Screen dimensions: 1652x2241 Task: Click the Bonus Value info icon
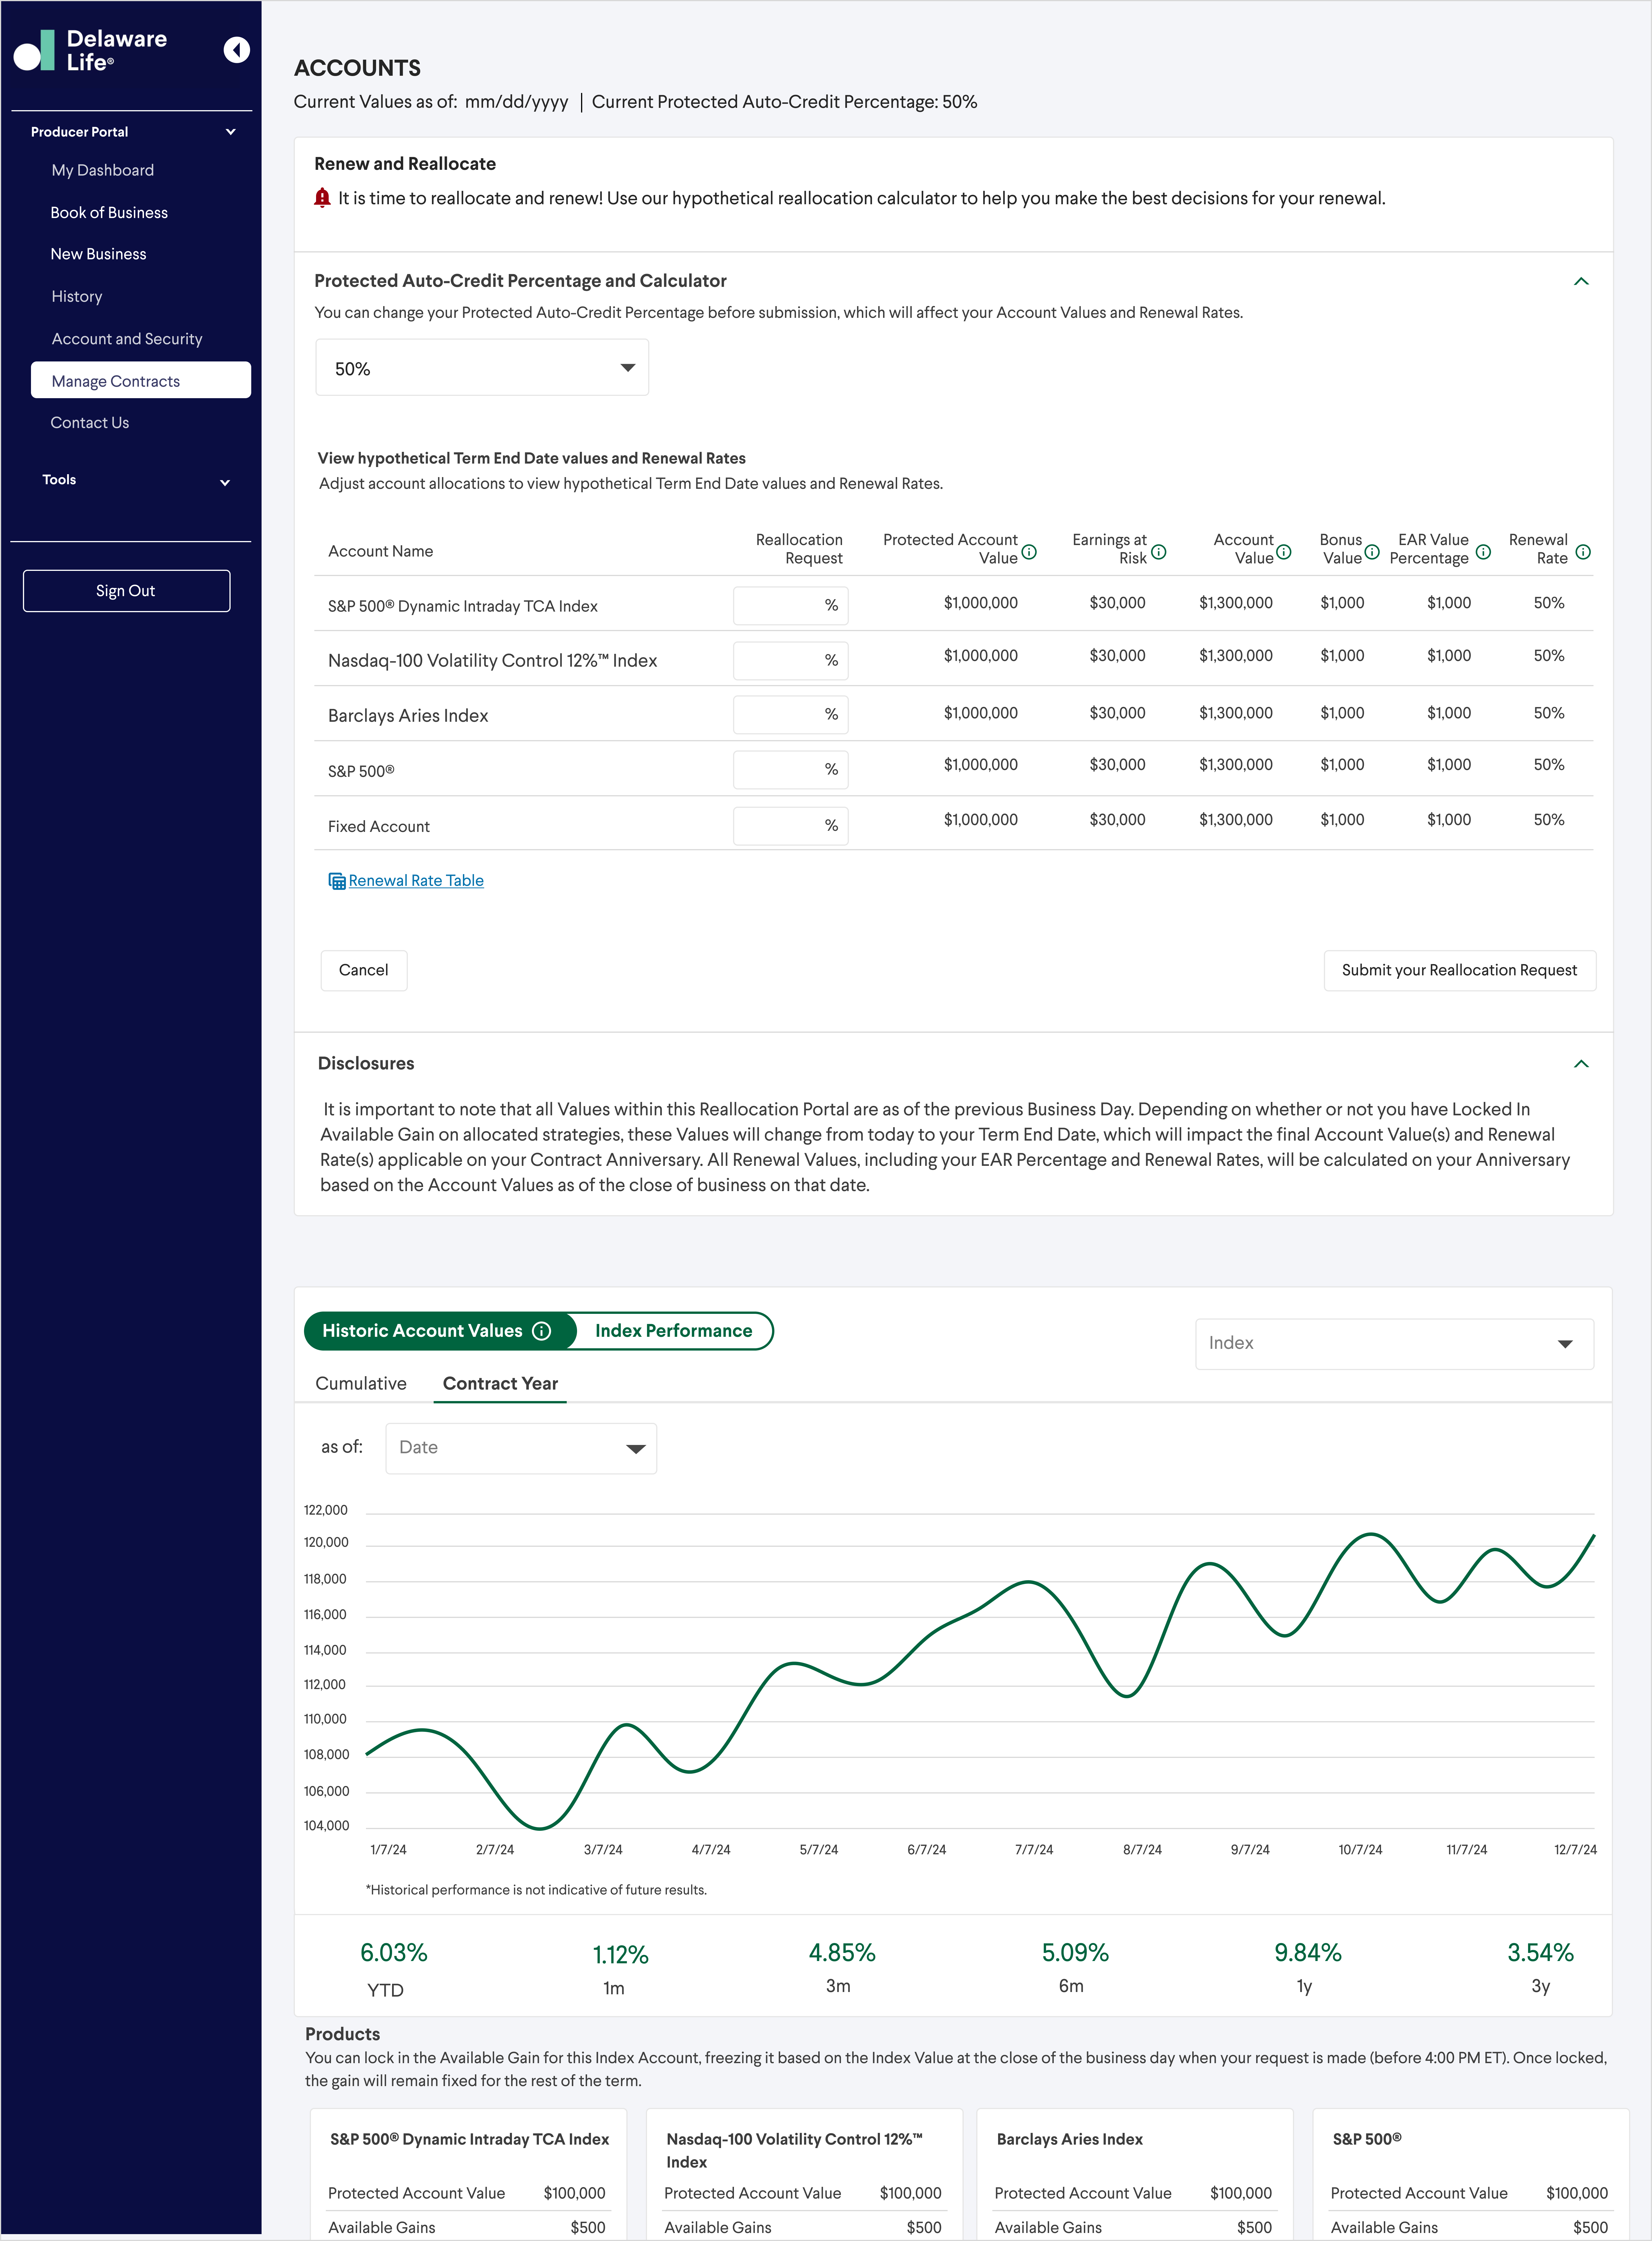tap(1372, 552)
